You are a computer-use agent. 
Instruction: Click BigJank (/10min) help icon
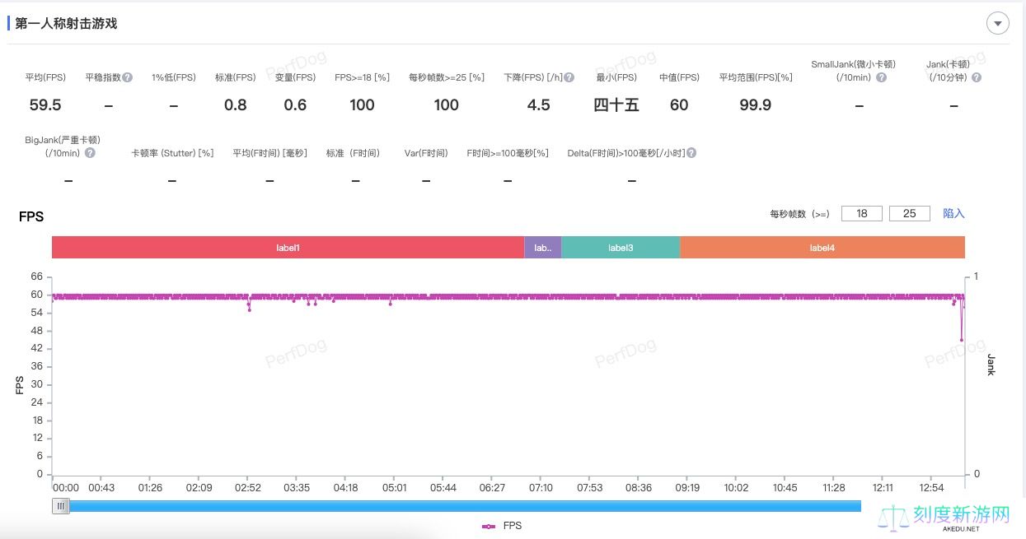[90, 153]
